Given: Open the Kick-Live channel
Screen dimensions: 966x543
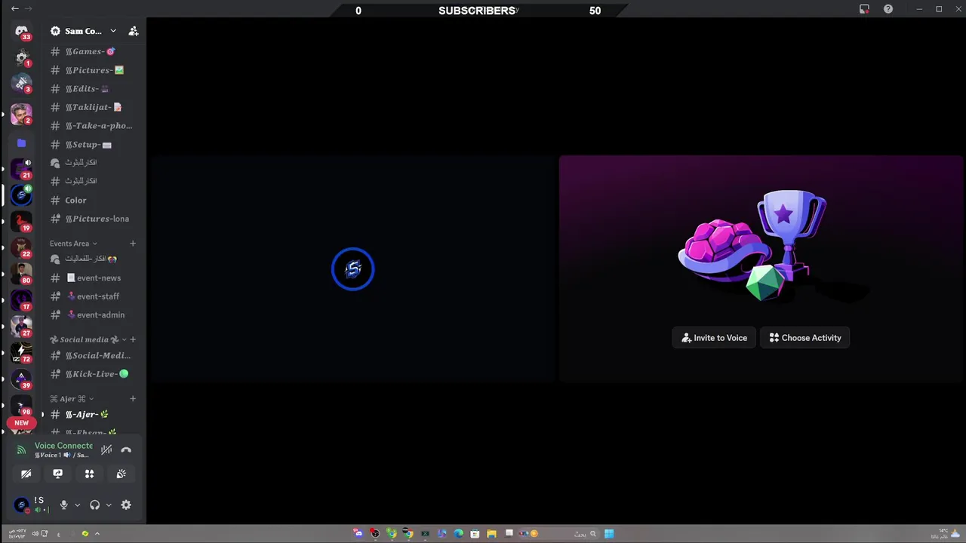Looking at the screenshot, I should pos(92,374).
